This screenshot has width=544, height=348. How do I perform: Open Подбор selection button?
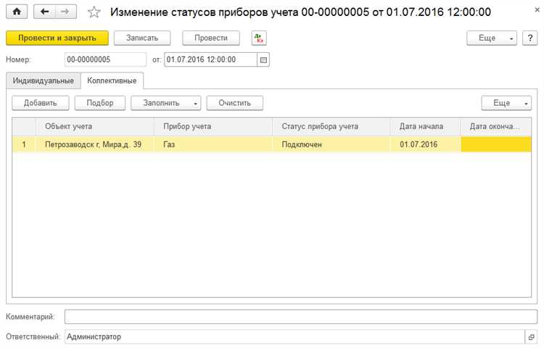pos(100,103)
